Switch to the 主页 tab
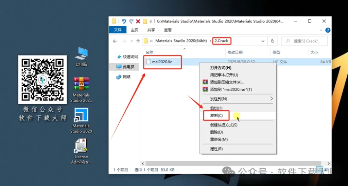This screenshot has width=348, height=186. 135,30
